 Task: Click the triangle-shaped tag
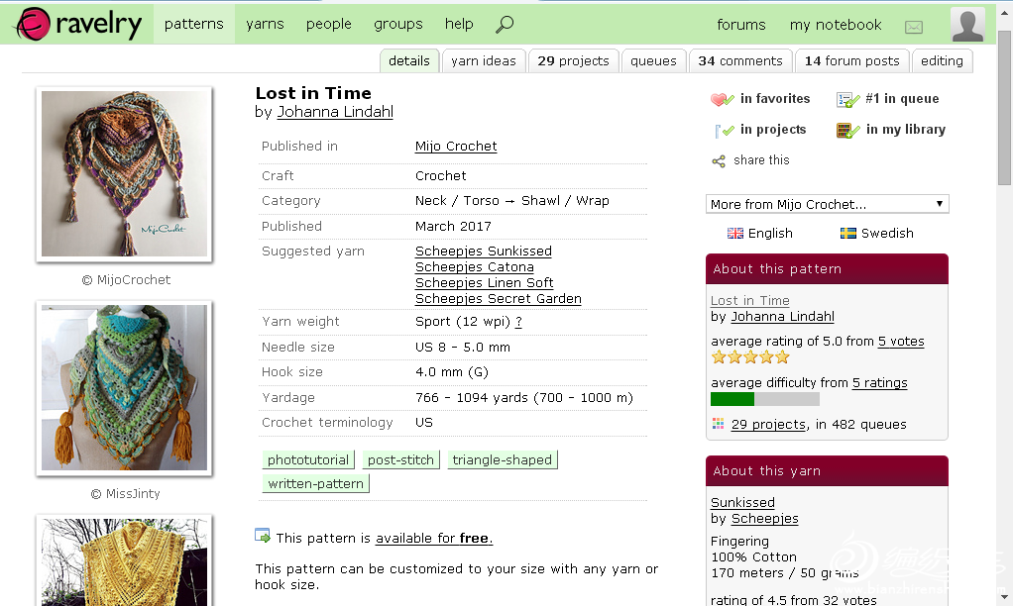[502, 459]
